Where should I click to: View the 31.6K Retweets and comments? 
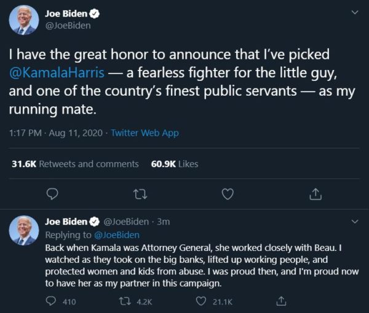[x=75, y=164]
